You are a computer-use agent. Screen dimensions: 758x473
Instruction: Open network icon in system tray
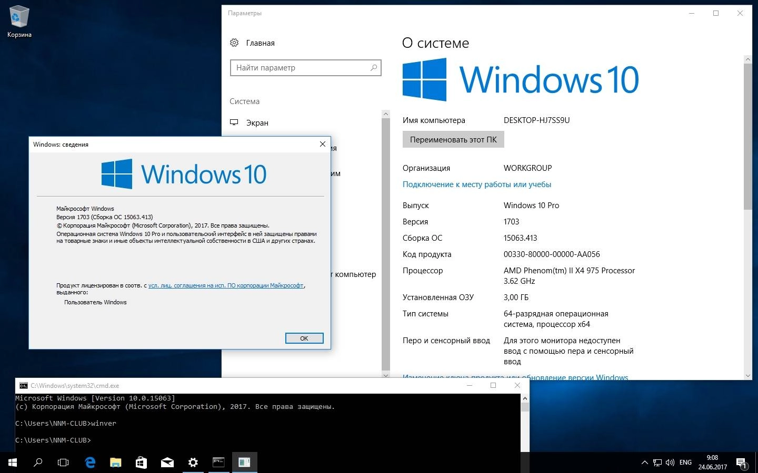click(x=657, y=463)
